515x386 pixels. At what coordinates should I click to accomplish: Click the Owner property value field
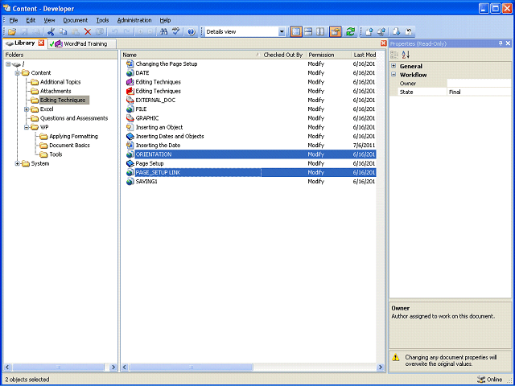(479, 84)
